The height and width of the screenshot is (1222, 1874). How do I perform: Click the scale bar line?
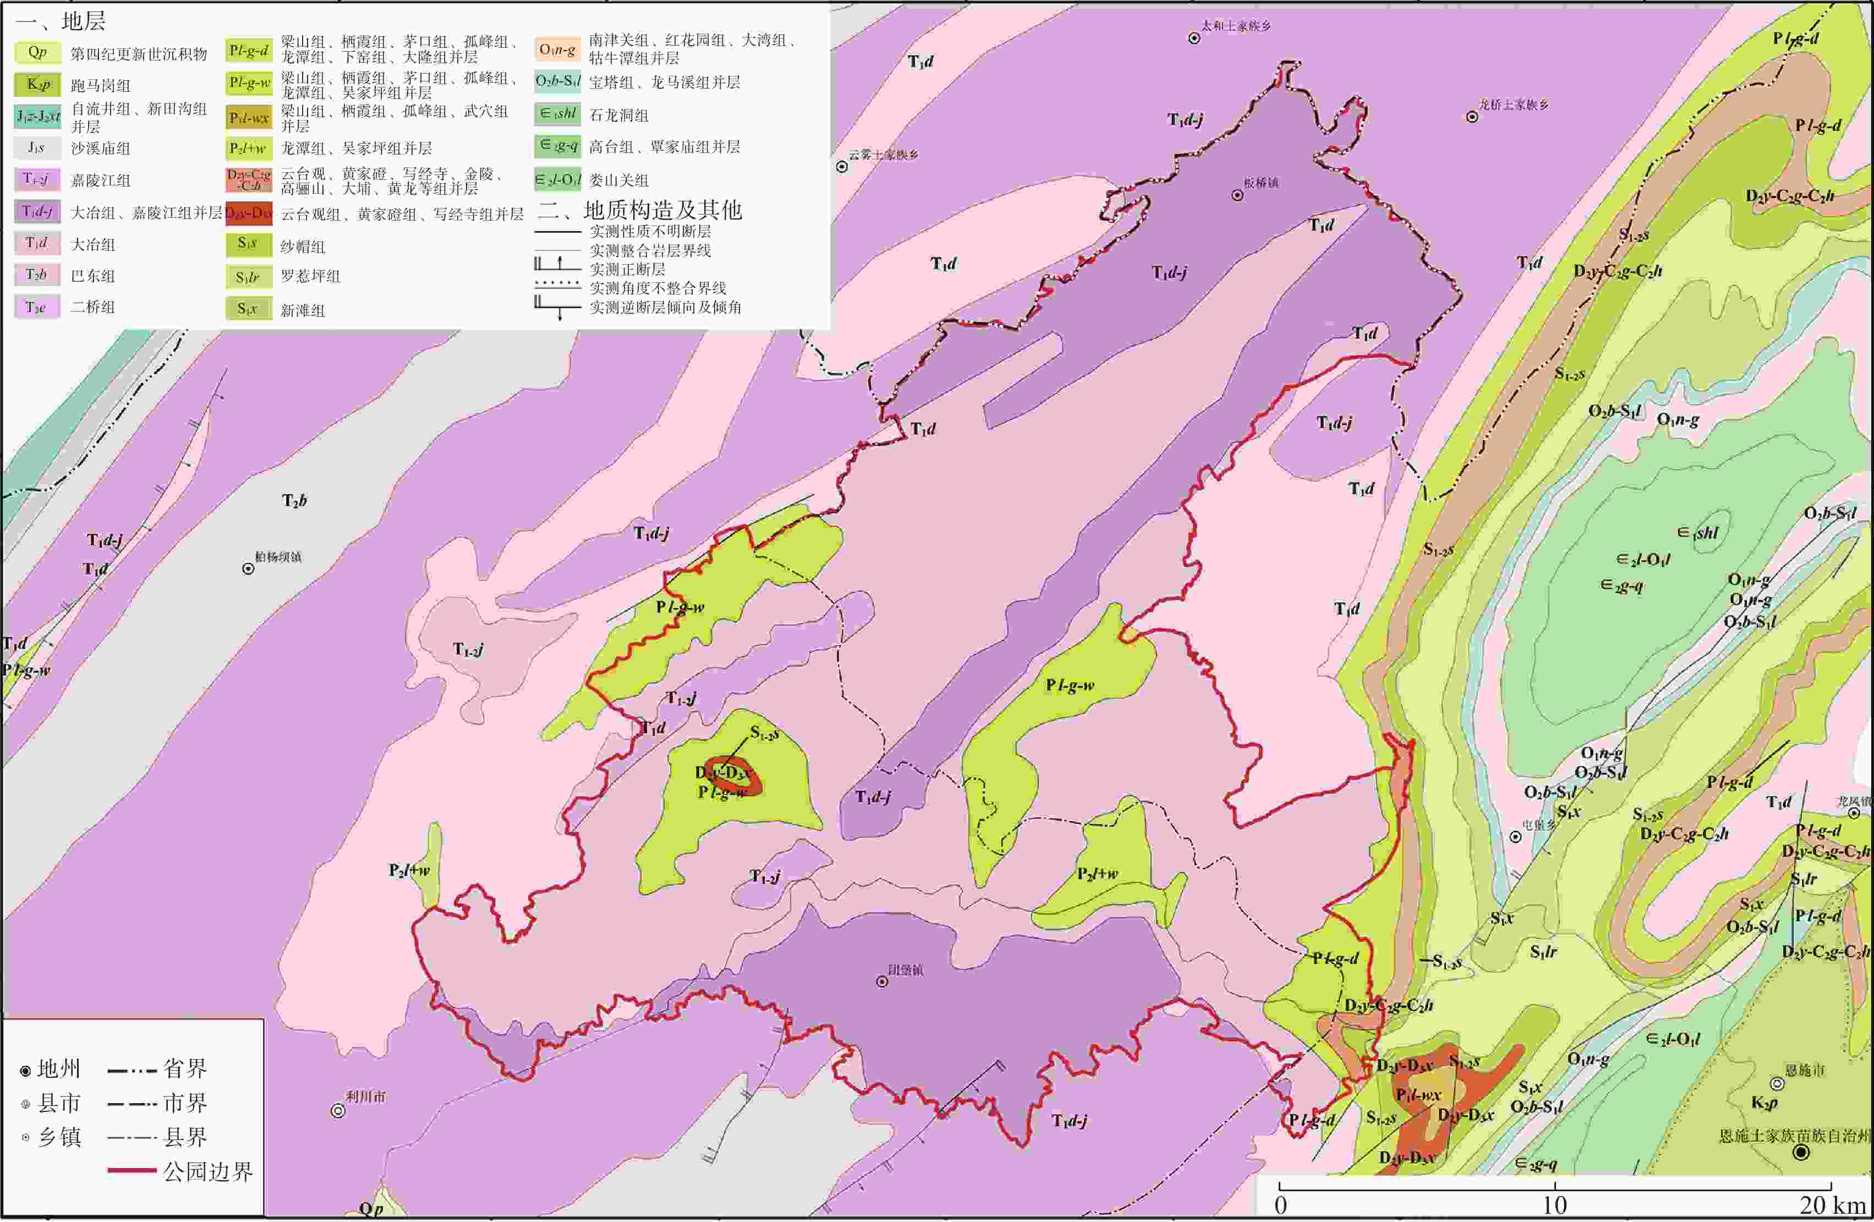click(1555, 1187)
